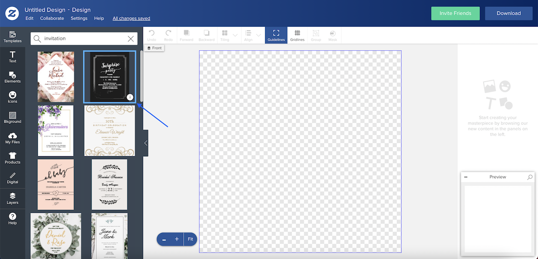Click the Invite Friends button
The image size is (538, 259).
coord(455,13)
